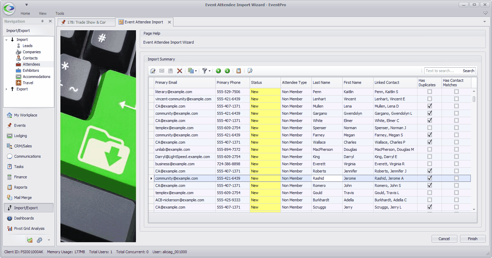Open the View menu
This screenshot has width=492, height=258.
pos(43,13)
